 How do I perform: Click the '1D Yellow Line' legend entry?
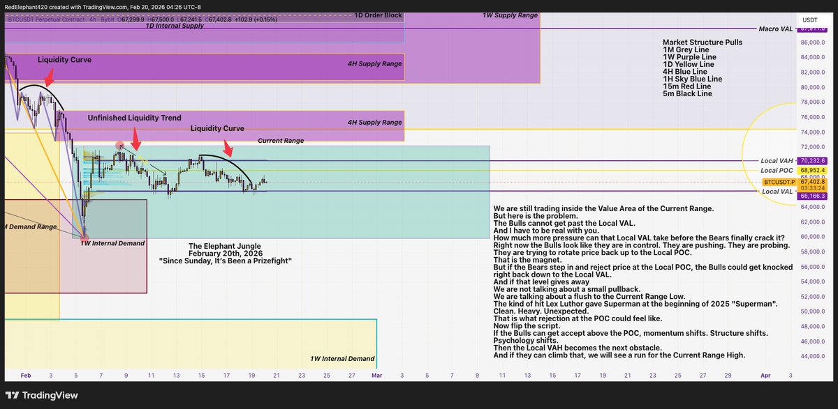click(x=688, y=64)
